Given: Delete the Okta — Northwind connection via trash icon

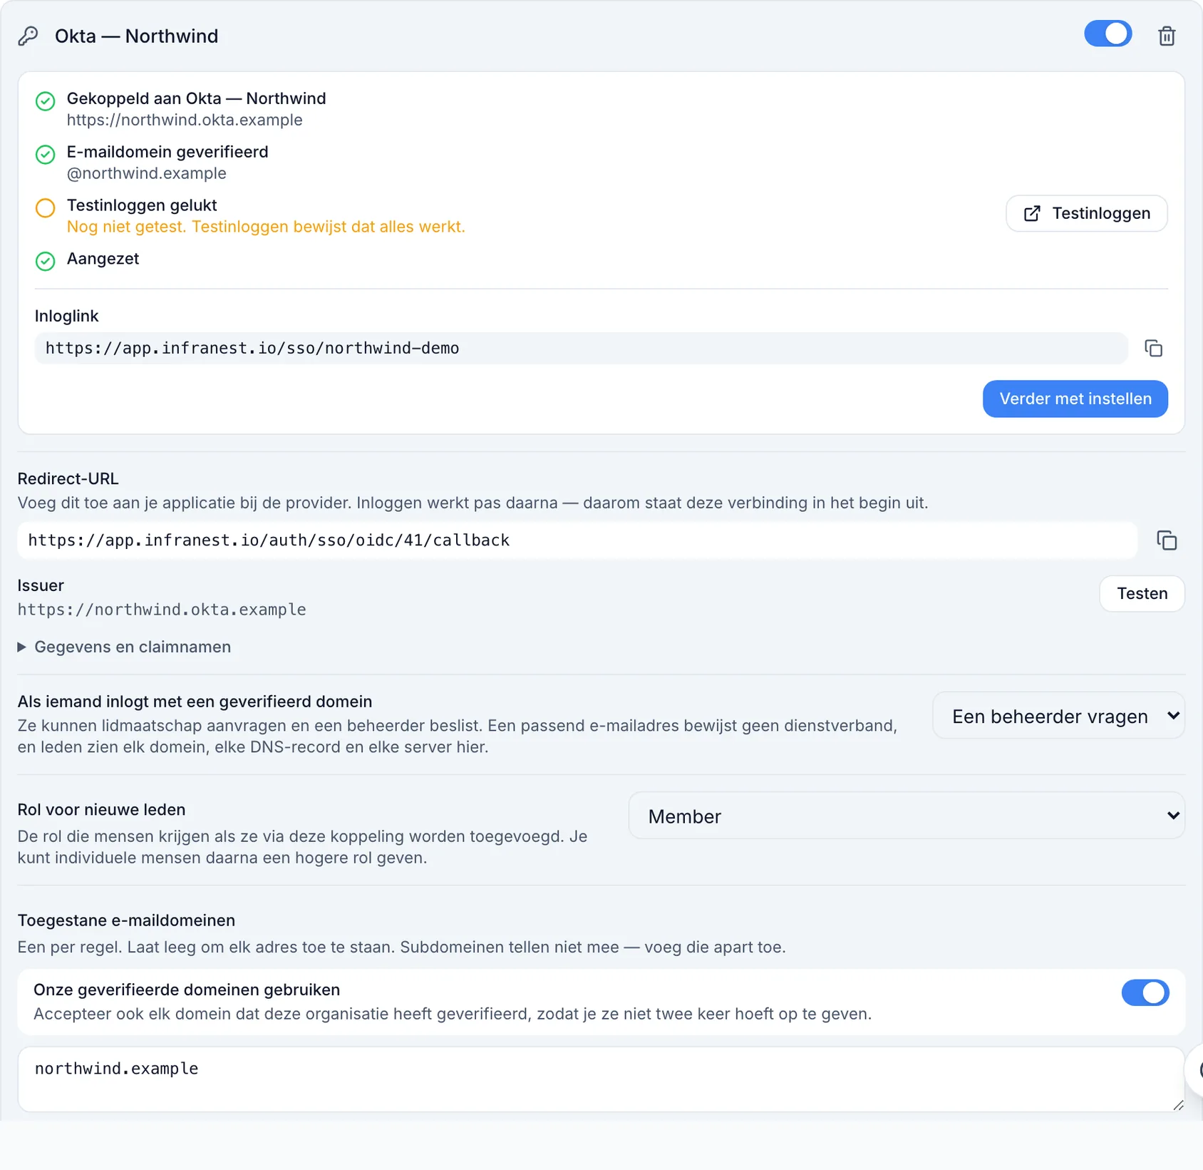Looking at the screenshot, I should point(1166,36).
